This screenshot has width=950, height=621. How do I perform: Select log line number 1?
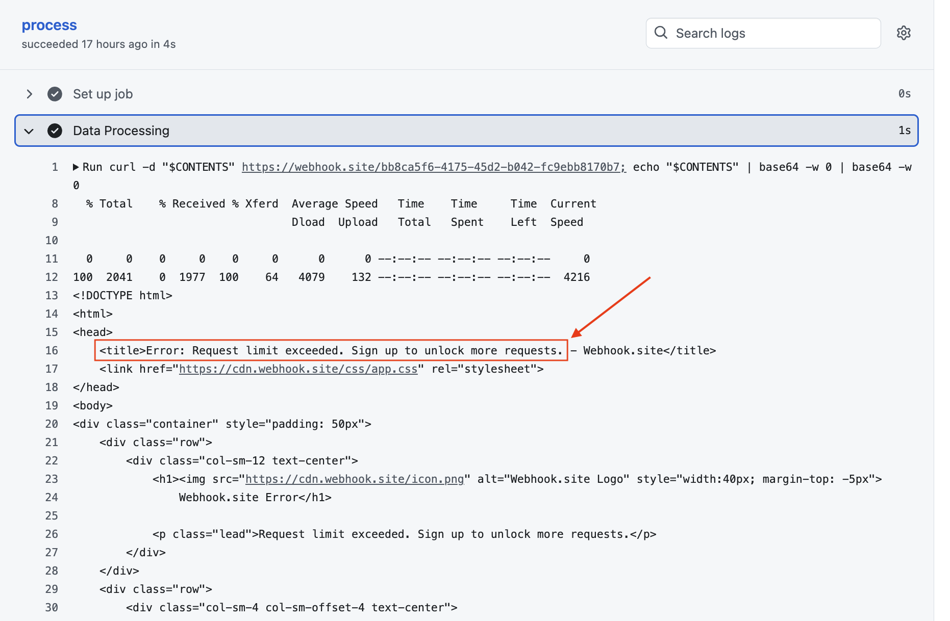[55, 167]
